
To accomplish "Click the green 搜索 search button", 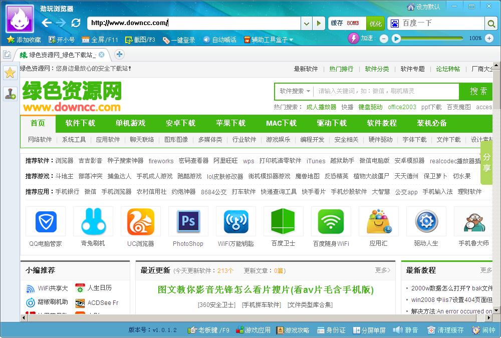I will click(476, 91).
